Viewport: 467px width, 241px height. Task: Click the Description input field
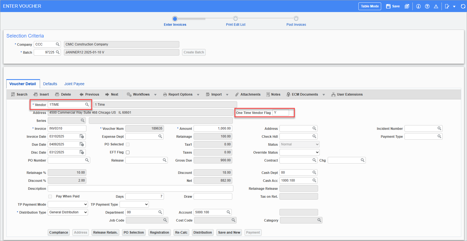(140, 188)
